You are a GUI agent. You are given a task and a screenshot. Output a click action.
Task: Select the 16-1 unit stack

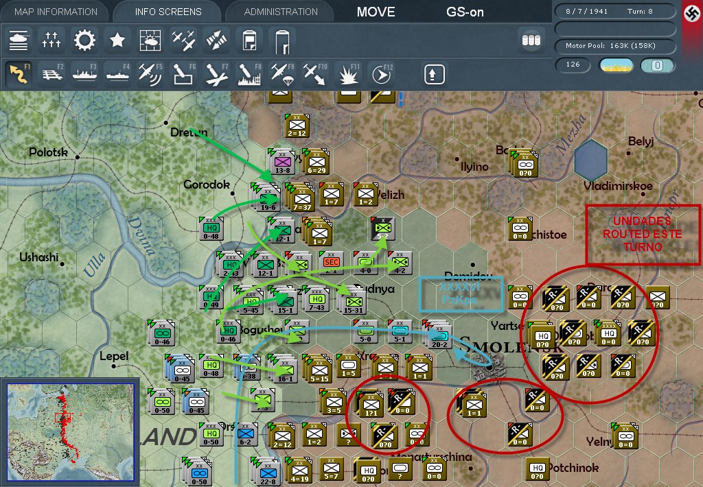coord(284,369)
